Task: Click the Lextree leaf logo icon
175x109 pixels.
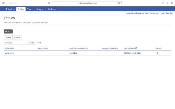Action: (7, 9)
